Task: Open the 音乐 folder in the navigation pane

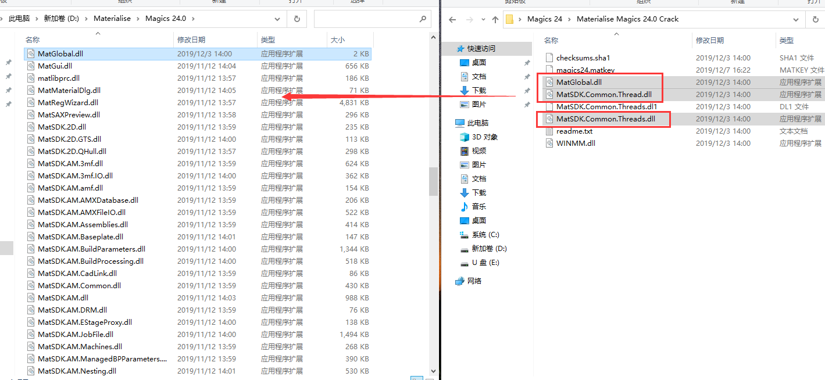Action: 478,207
